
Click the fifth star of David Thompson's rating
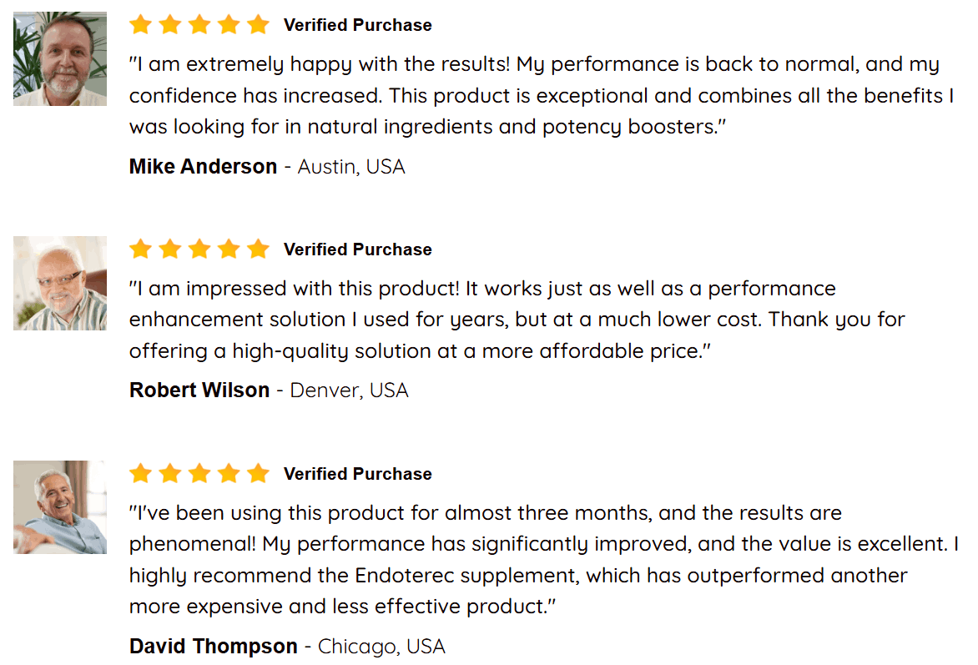click(258, 473)
